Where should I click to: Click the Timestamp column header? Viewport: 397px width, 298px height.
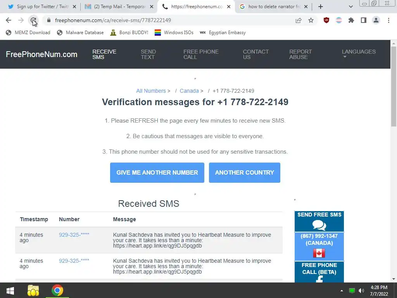coord(34,220)
